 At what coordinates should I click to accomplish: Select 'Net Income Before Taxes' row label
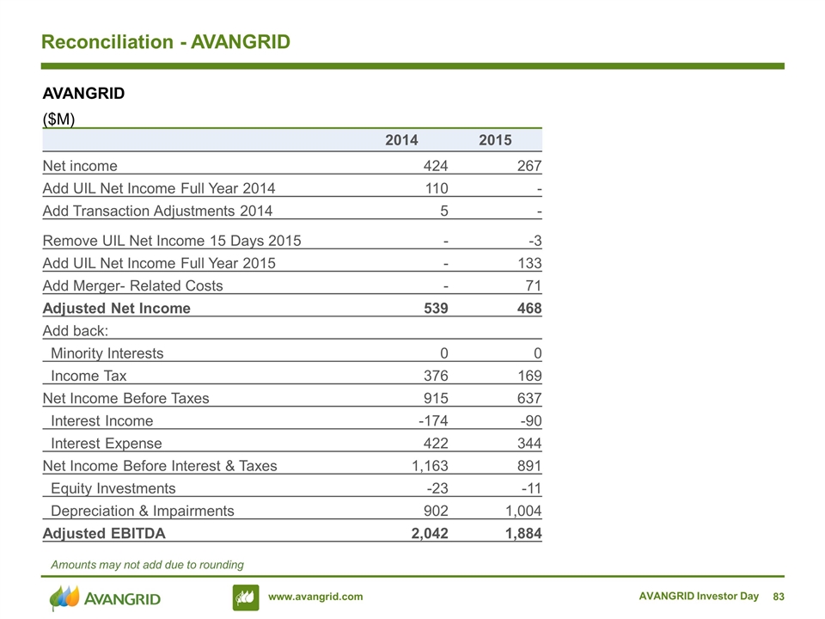tap(125, 398)
